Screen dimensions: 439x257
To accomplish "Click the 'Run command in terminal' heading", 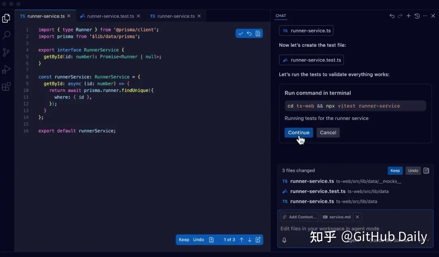I will click(x=318, y=93).
